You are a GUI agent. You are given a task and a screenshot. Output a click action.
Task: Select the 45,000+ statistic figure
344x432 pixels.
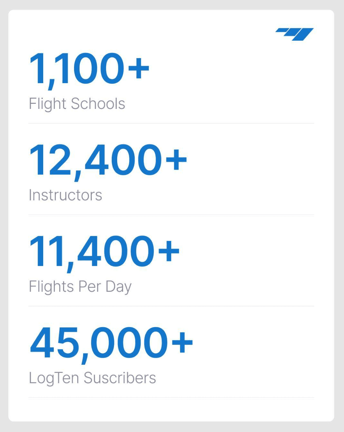pos(111,343)
